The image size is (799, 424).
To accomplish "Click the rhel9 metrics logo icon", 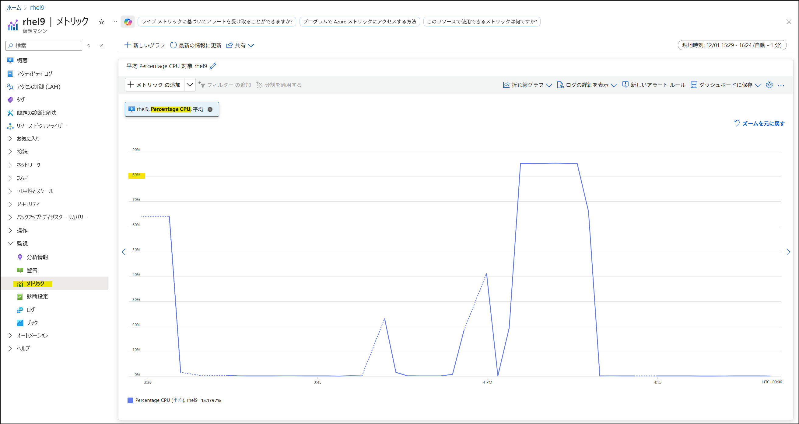I will (13, 25).
